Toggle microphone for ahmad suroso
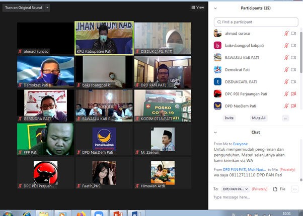Viewport: 303px width, 216px height. click(286, 33)
